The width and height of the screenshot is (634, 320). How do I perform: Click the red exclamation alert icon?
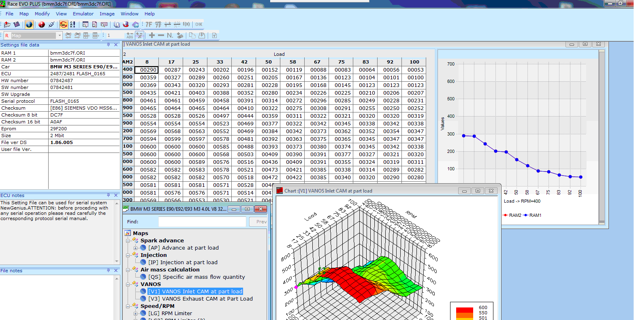coord(42,24)
